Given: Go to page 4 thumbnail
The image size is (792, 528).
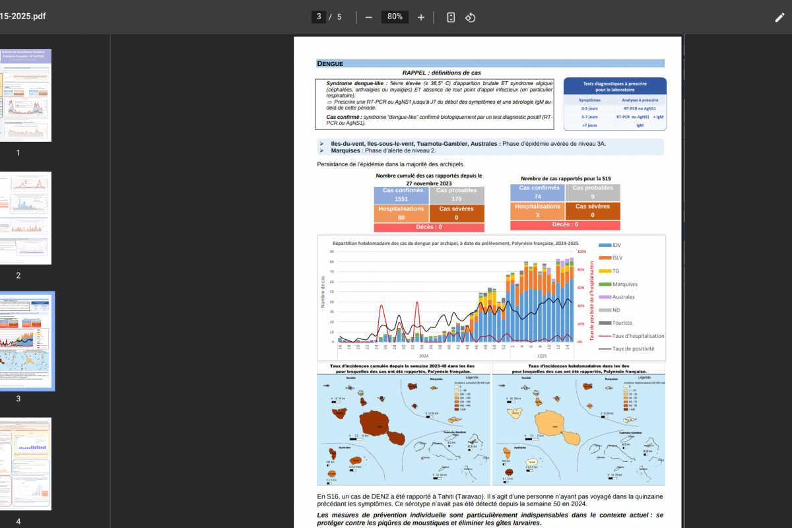Looking at the screenshot, I should 25,464.
